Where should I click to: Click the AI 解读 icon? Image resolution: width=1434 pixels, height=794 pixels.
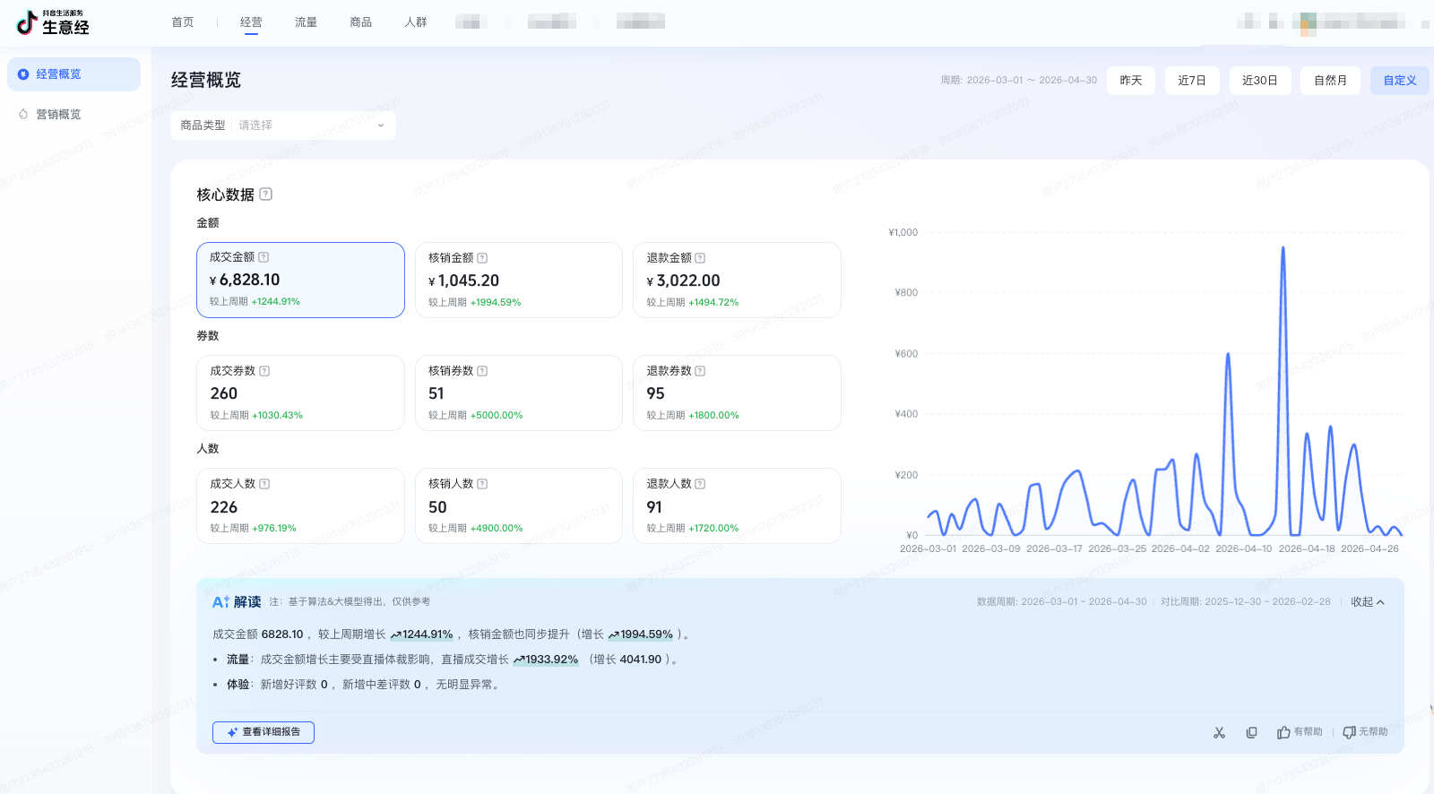click(220, 602)
